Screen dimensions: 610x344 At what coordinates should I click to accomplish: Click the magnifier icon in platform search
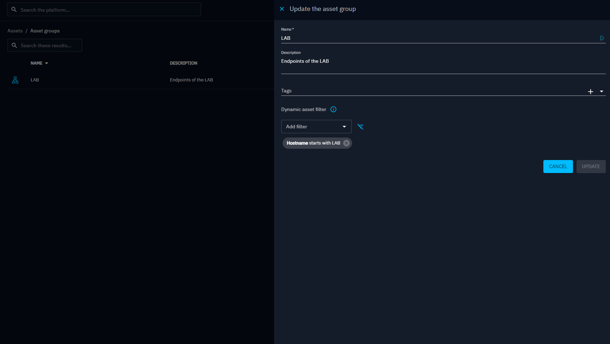(14, 10)
